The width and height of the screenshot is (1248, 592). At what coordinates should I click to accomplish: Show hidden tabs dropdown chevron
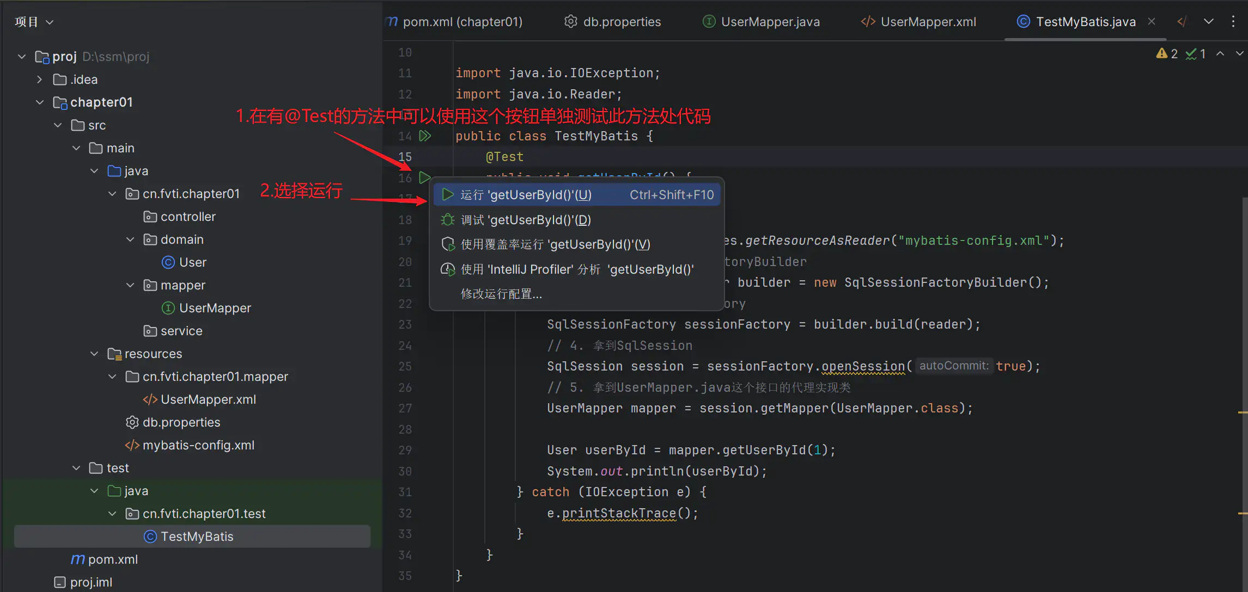(x=1209, y=21)
